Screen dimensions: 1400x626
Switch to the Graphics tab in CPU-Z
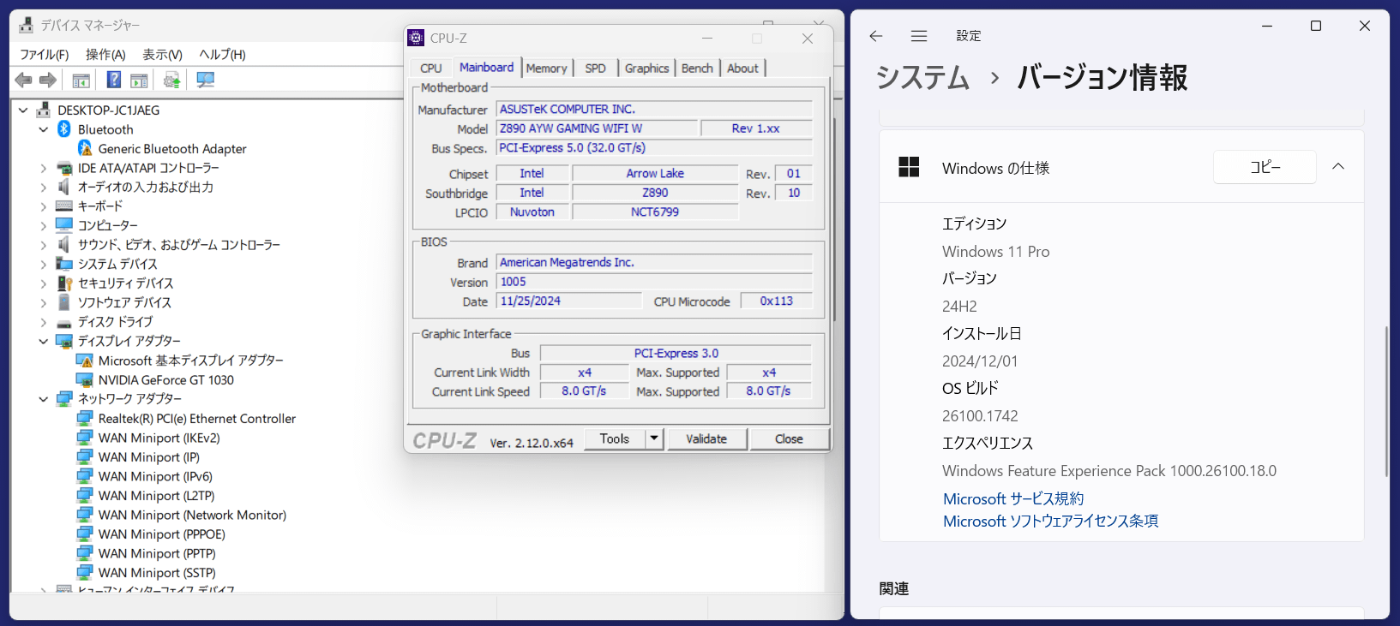(x=646, y=69)
